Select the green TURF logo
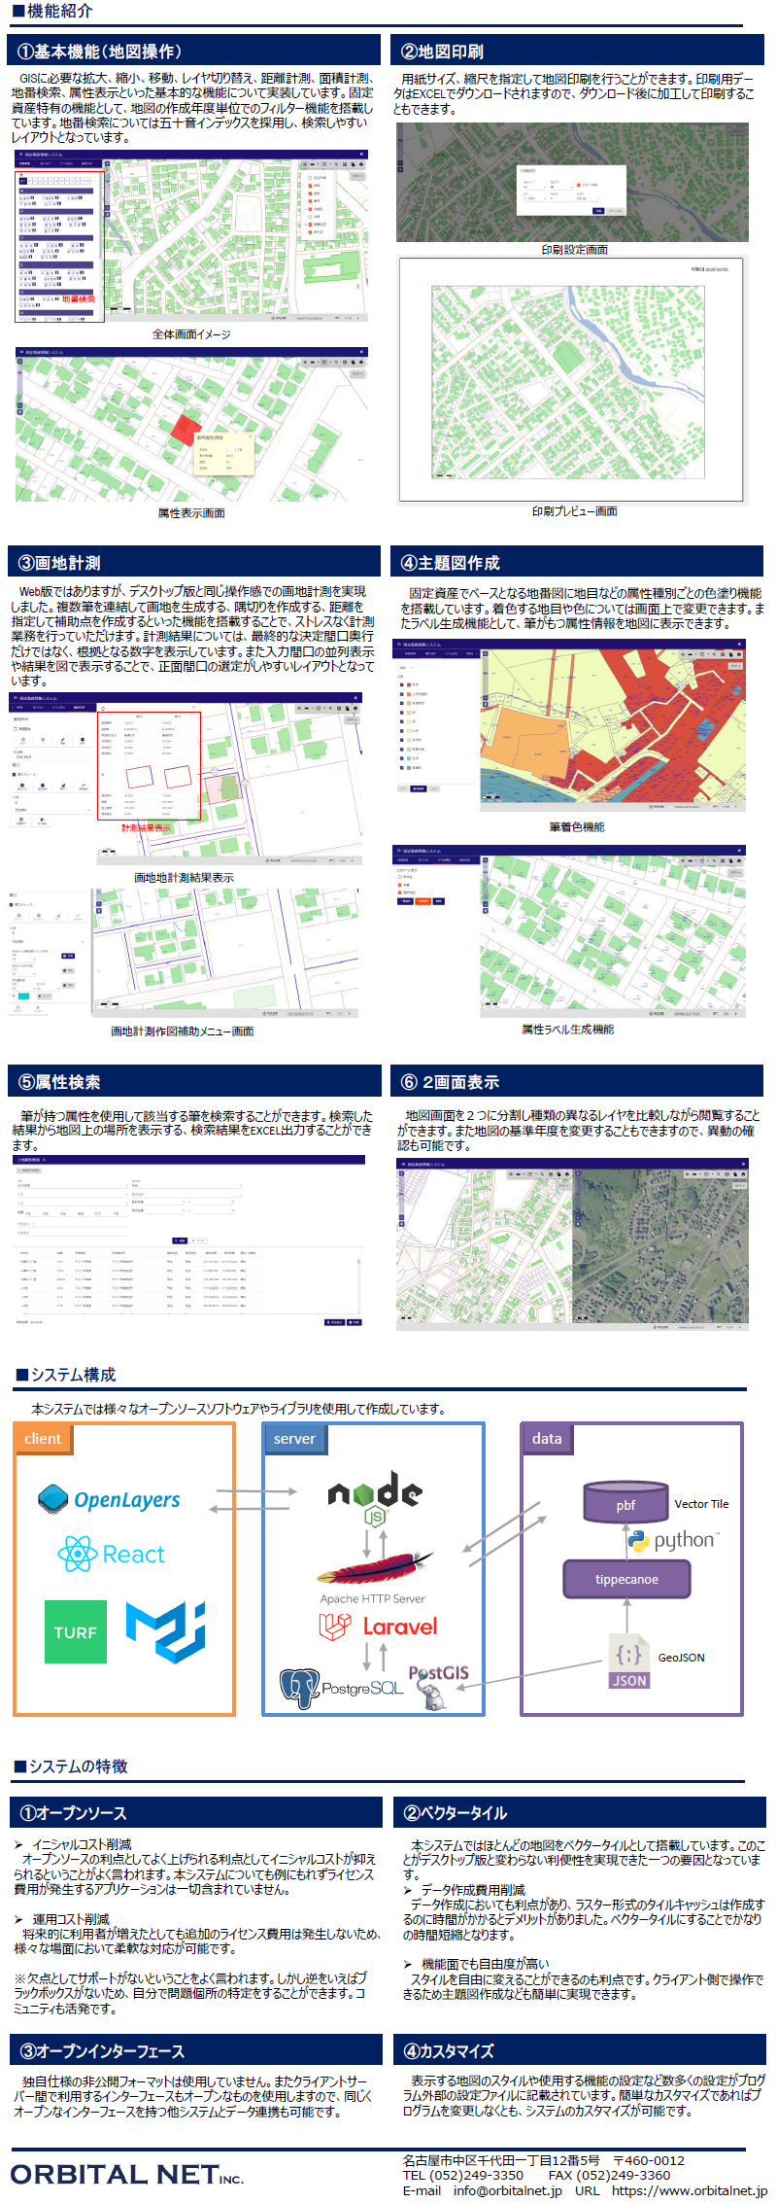Screen dimensions: 777x2203 pos(75,1632)
